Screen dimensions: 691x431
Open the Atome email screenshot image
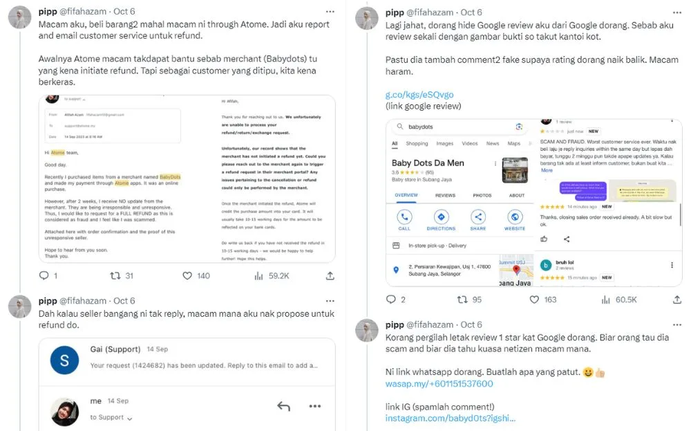(x=187, y=178)
